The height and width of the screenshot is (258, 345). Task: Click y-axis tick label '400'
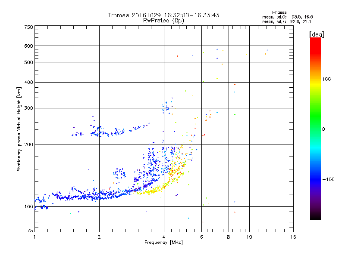(x=28, y=82)
